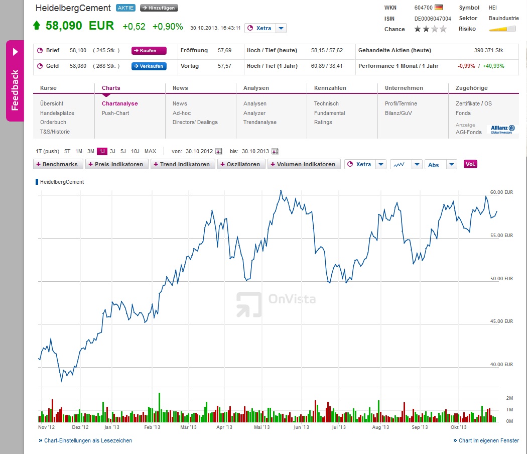Click the Chance star rating
527x454 pixels.
tap(430, 29)
